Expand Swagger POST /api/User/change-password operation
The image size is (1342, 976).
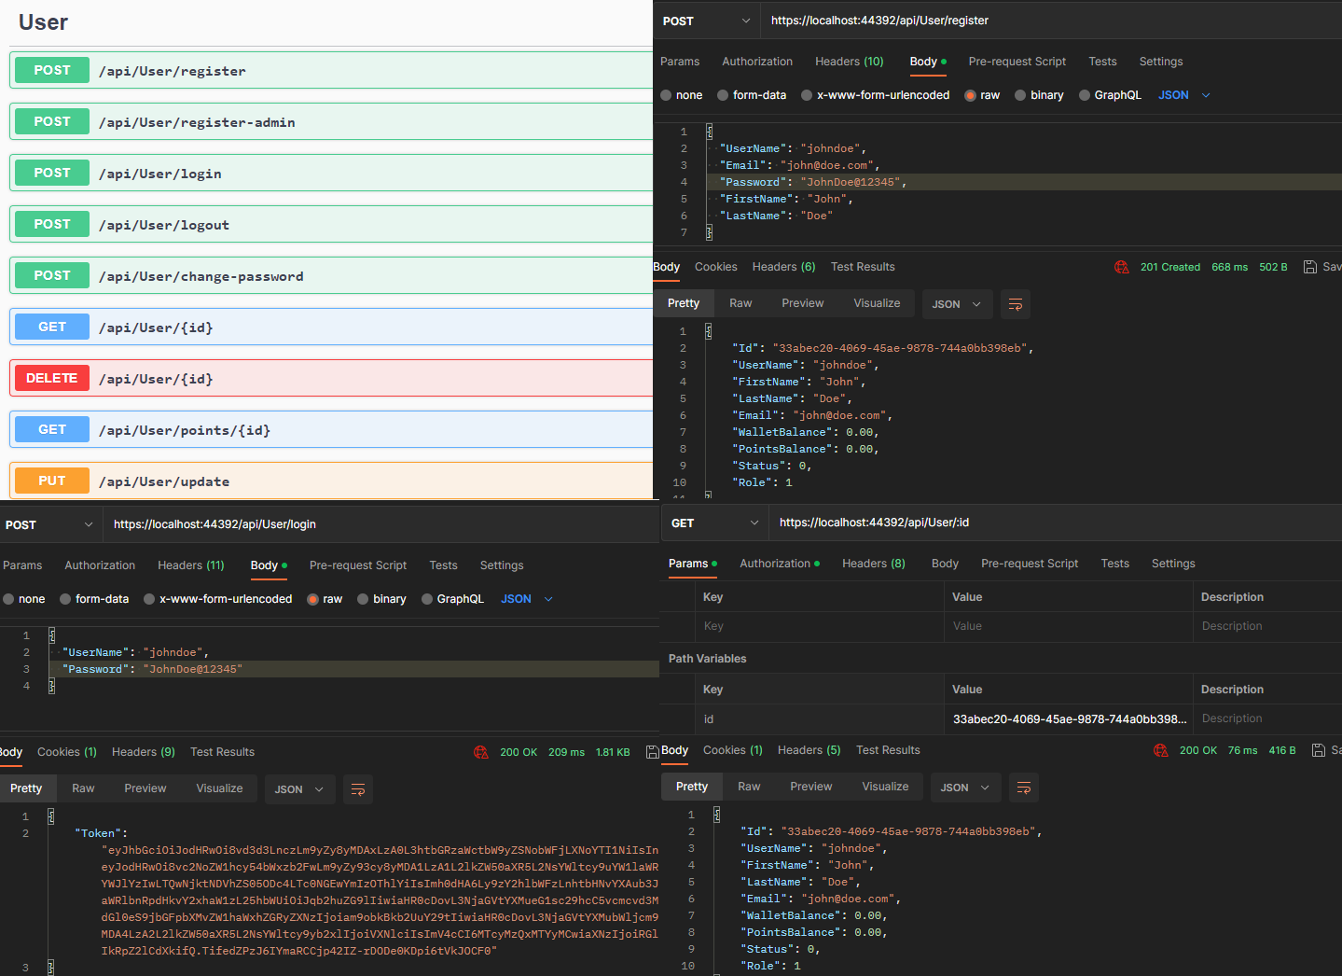point(331,275)
